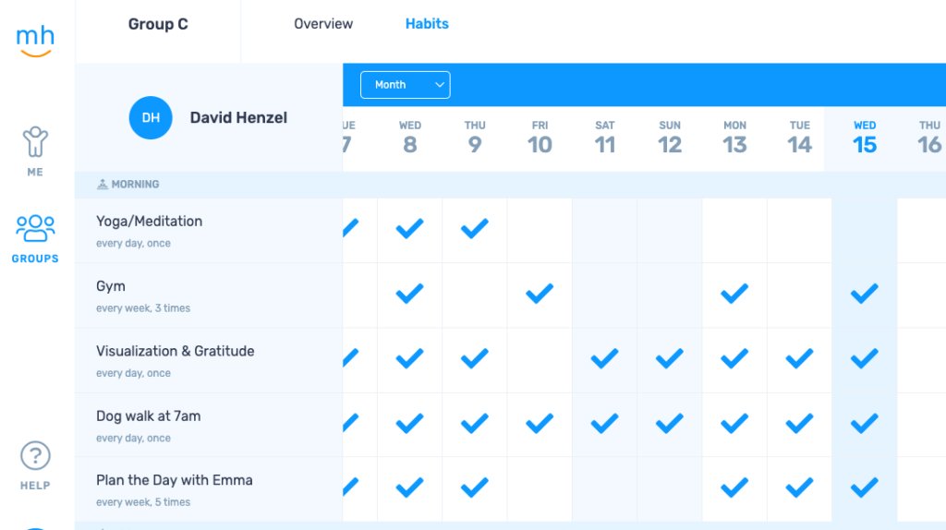Image resolution: width=946 pixels, height=530 pixels.
Task: Uncheck Visualization & Gratitude on Tue 14
Action: click(x=799, y=359)
